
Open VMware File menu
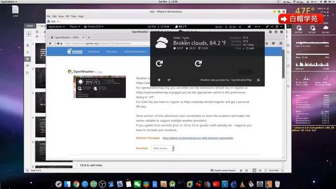49,16
